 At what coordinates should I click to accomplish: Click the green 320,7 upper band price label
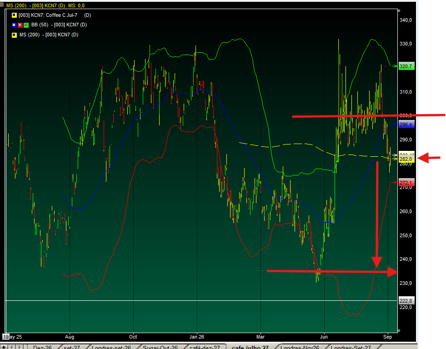(x=406, y=66)
